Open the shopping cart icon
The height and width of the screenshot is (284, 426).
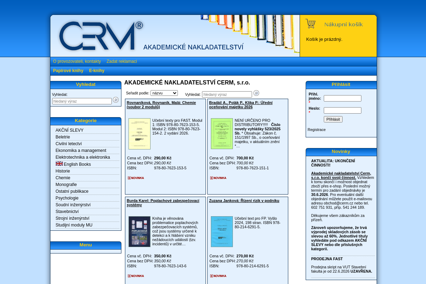pos(310,24)
